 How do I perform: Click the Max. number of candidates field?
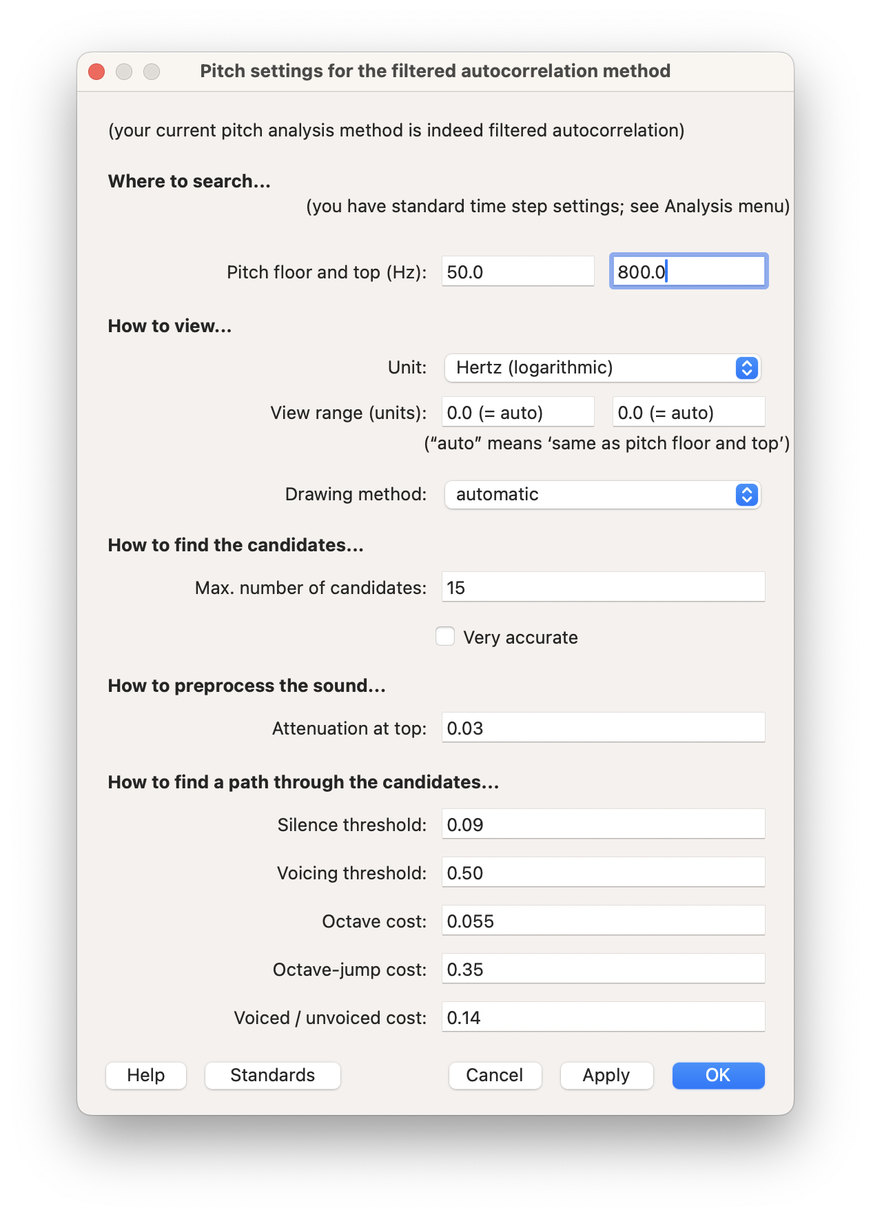click(604, 587)
